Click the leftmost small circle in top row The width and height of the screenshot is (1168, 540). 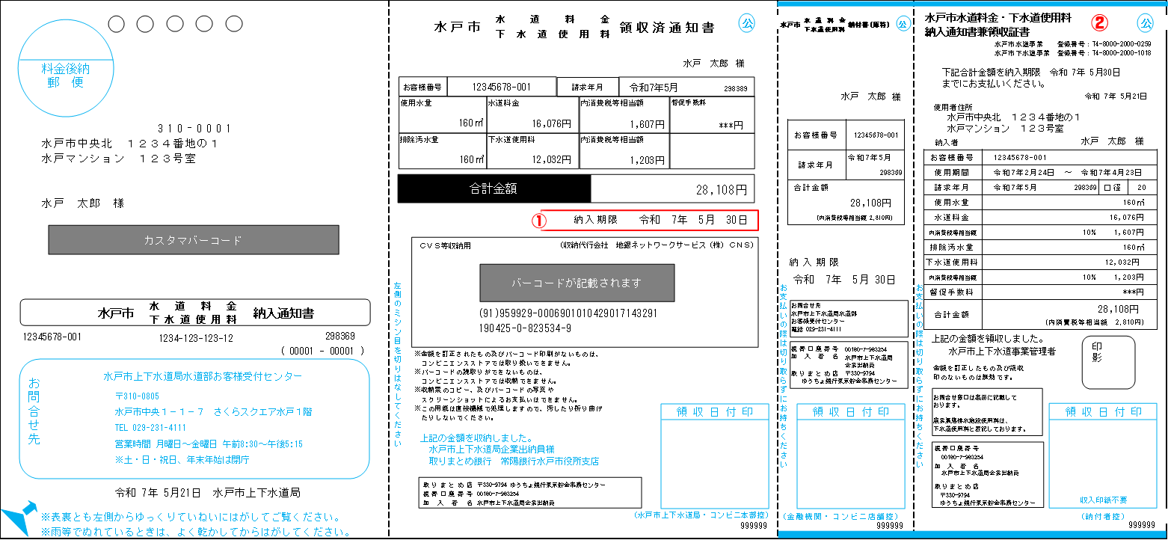click(x=117, y=24)
